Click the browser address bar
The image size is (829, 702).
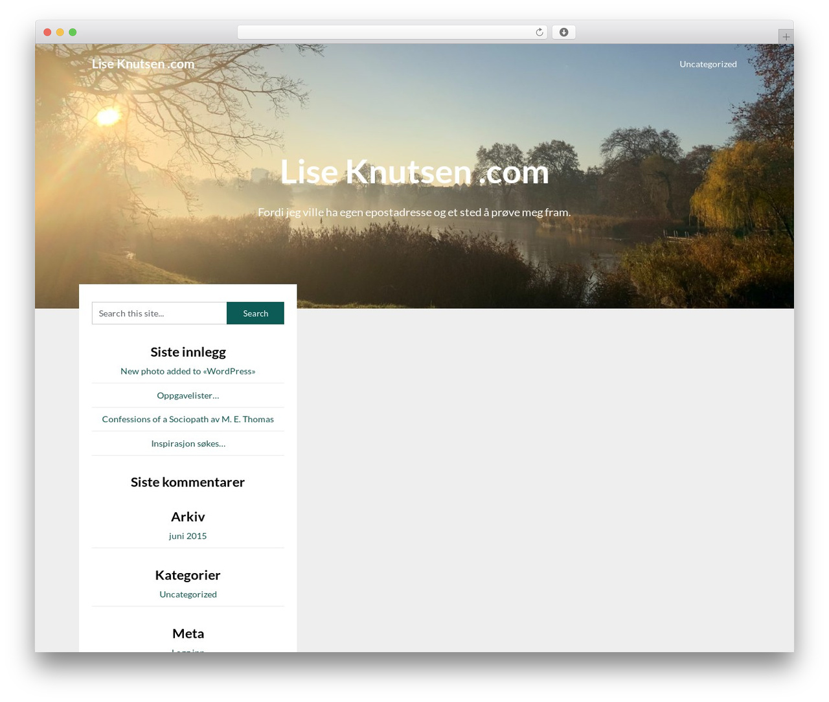[392, 32]
